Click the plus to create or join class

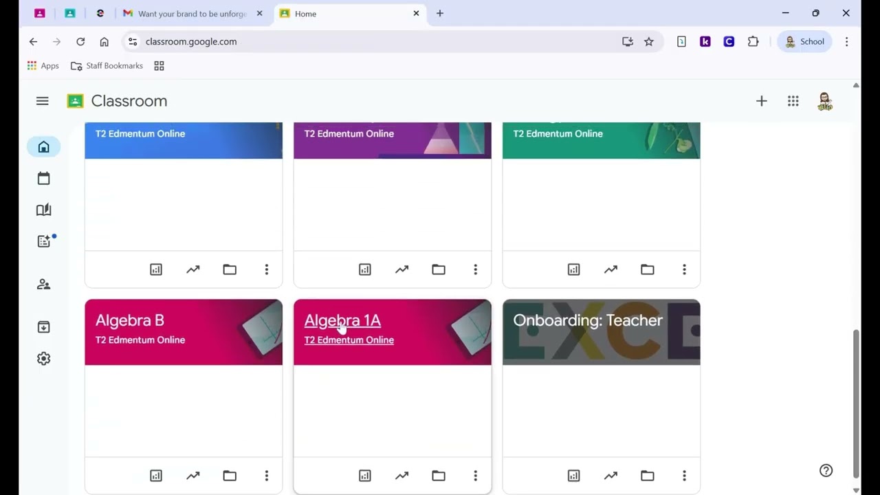[x=761, y=101]
